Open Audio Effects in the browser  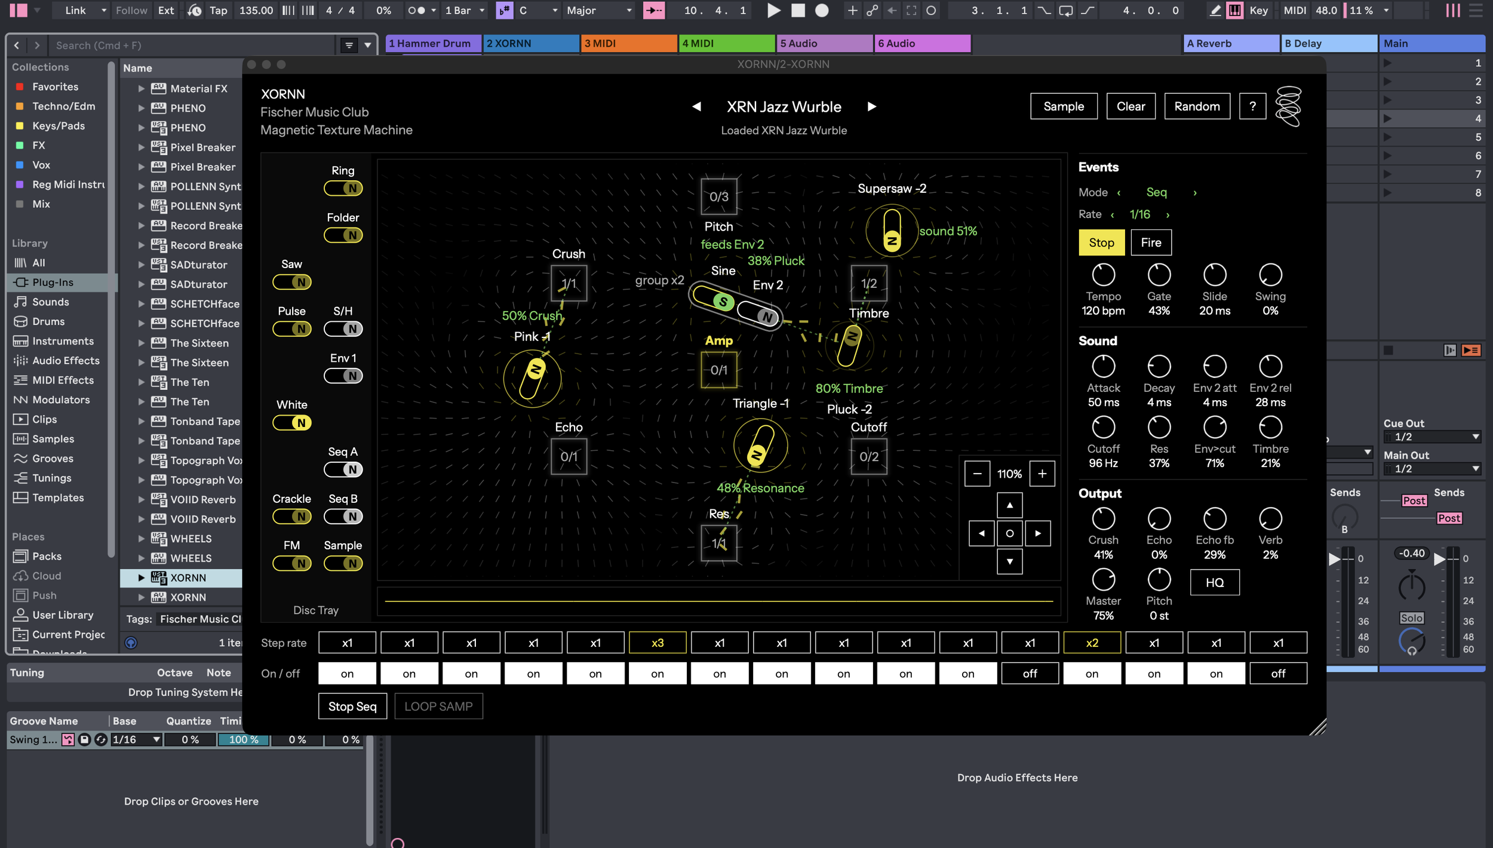coord(66,361)
